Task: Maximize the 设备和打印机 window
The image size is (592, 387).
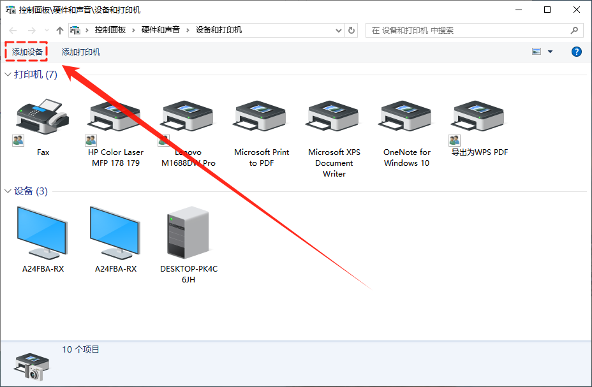Action: tap(547, 10)
